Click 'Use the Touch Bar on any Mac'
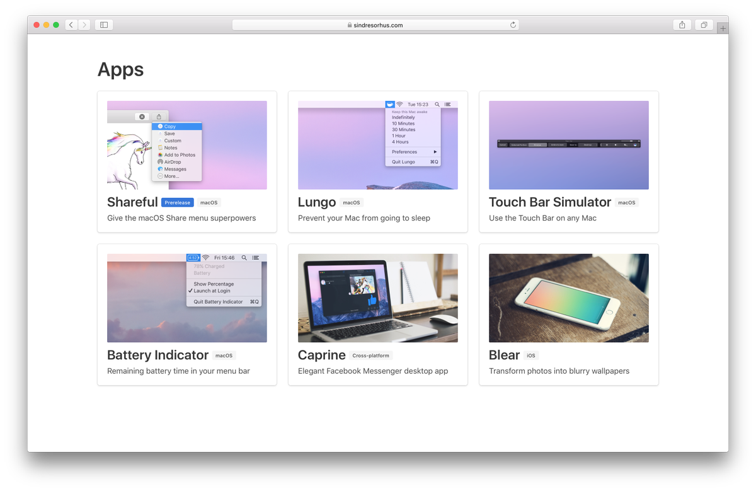756x491 pixels. tap(542, 218)
